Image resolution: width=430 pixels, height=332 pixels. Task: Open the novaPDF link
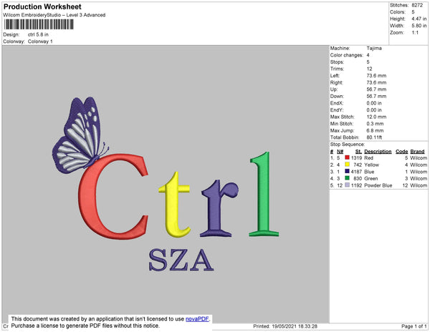[x=197, y=319]
